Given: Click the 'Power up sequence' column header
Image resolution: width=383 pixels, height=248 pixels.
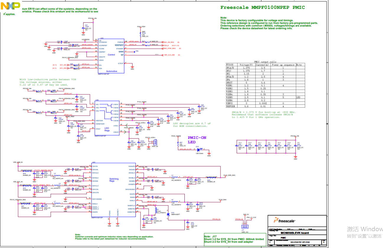Looking at the screenshot, I should [283, 65].
